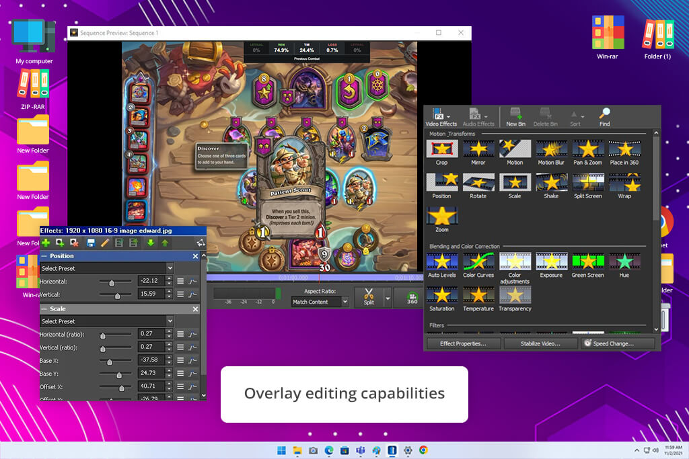Add the Position effect from the effects bin
Screen dimensions: 689x459
(x=441, y=185)
